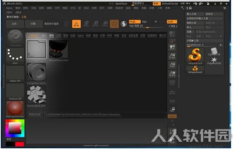The image size is (233, 149).
Task: Click the 灯箱 LightBox button
Action: point(33,24)
